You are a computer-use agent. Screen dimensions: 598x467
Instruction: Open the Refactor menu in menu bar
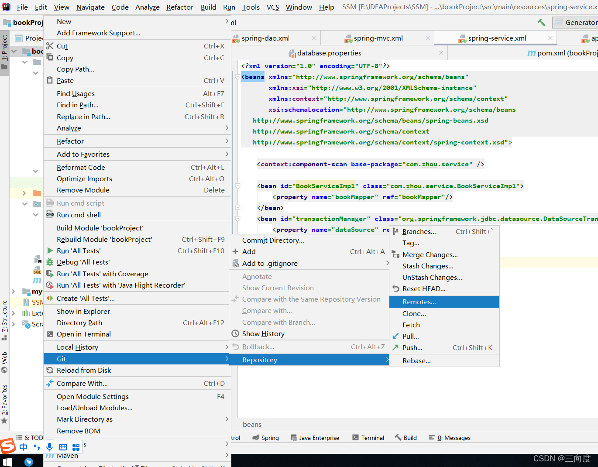click(x=179, y=7)
